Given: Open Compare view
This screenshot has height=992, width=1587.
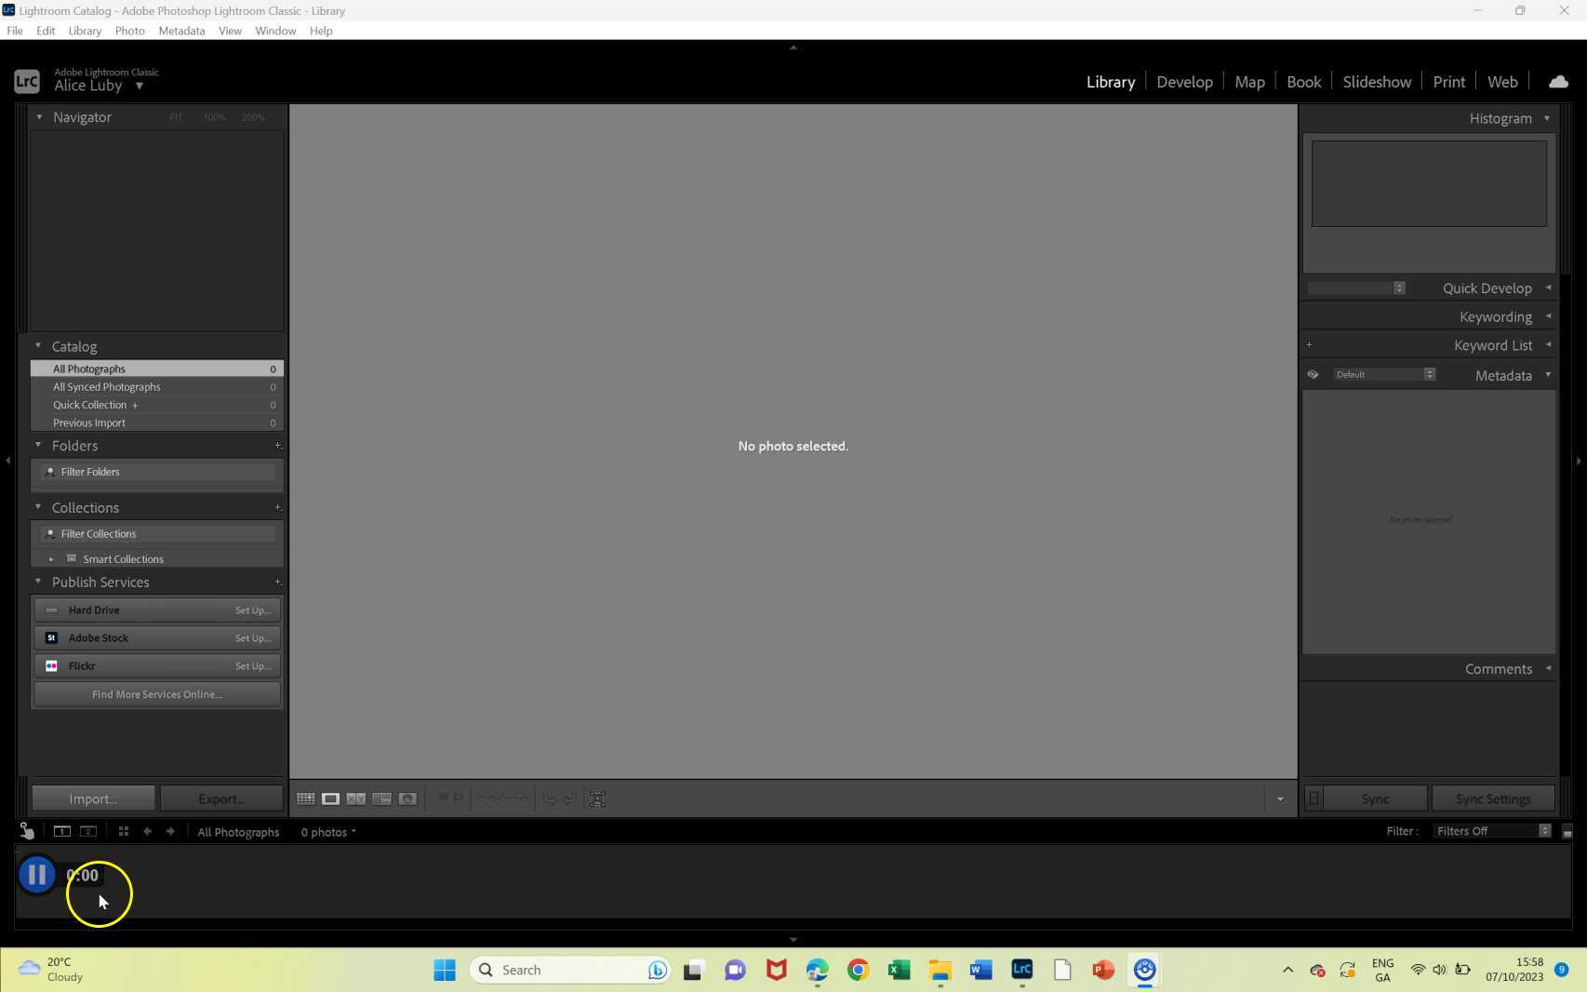Looking at the screenshot, I should pyautogui.click(x=356, y=798).
